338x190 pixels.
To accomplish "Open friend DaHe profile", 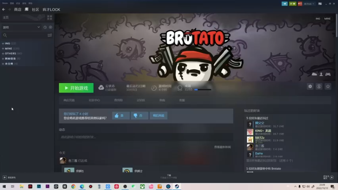I will pos(259,153).
